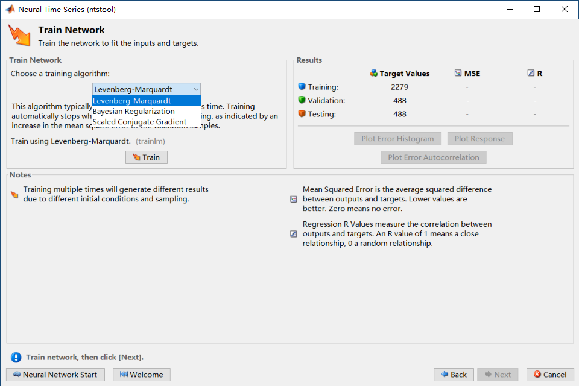Viewport: 579px width, 386px height.
Task: Cancel the Neural Time Series wizard
Action: click(x=550, y=375)
